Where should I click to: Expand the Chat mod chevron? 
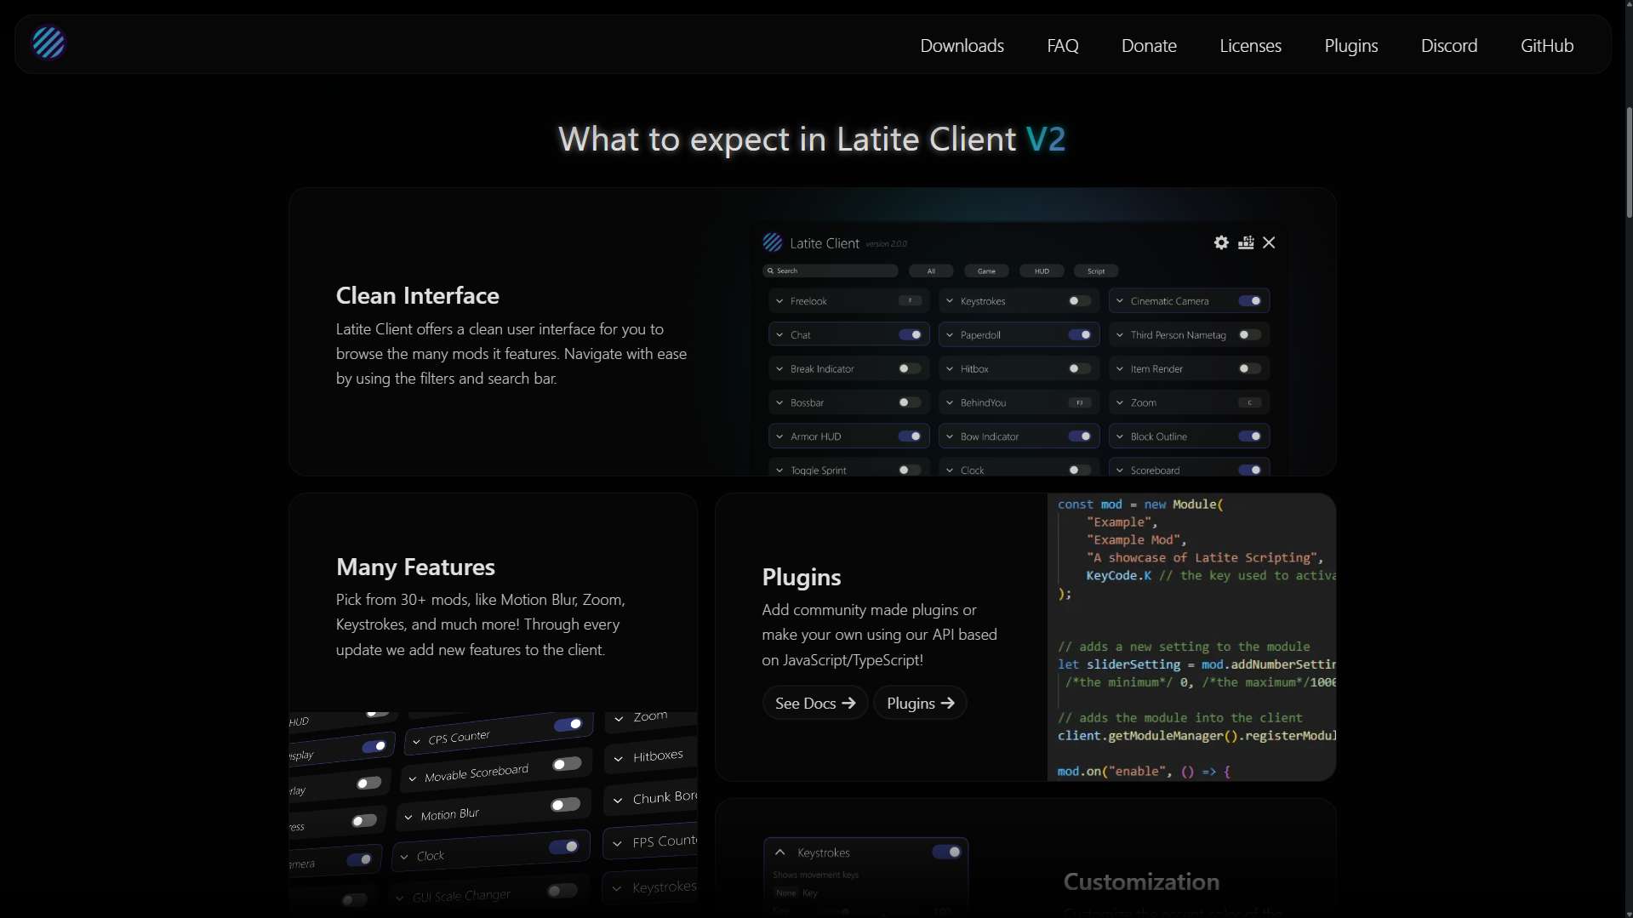(x=779, y=335)
